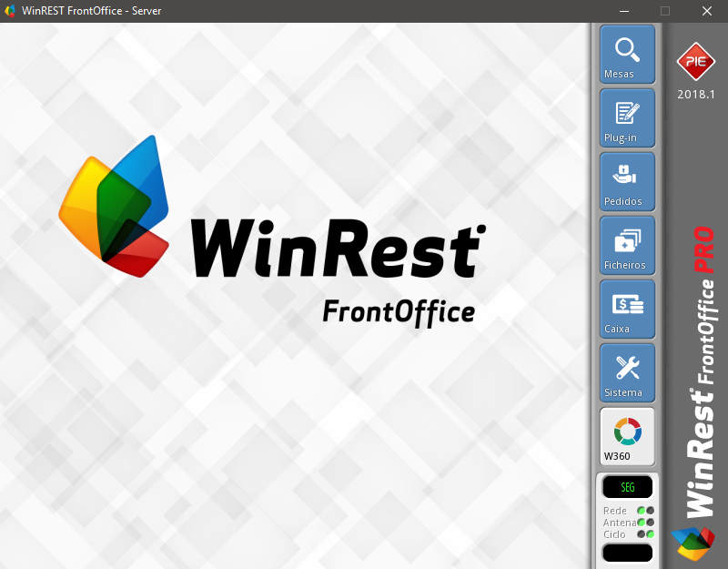Click the black display below the indicators
This screenshot has height=569, width=728.
tap(626, 553)
